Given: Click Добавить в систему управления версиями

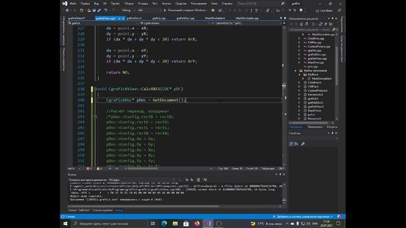Looking at the screenshot, I should [303, 217].
